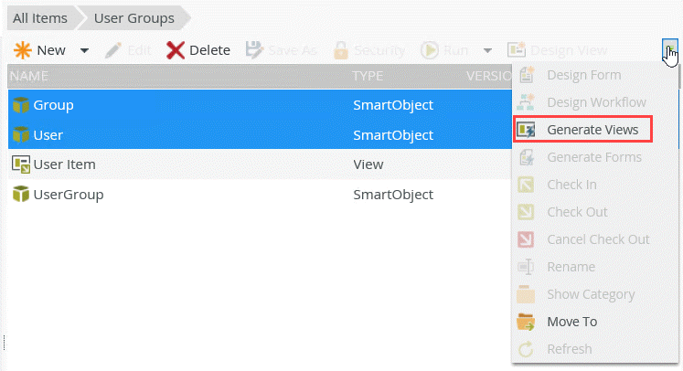Click the Cancel Check Out icon

(526, 239)
